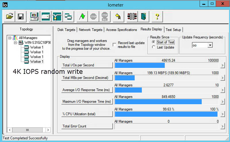
Task: Click Topology scroll left arrow
Action: point(10,130)
